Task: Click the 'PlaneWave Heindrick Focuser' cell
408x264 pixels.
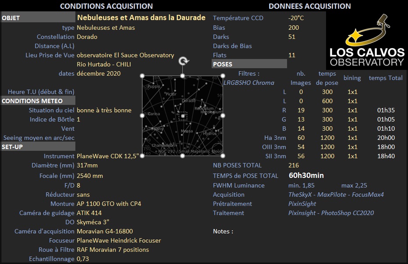Action: point(119,240)
